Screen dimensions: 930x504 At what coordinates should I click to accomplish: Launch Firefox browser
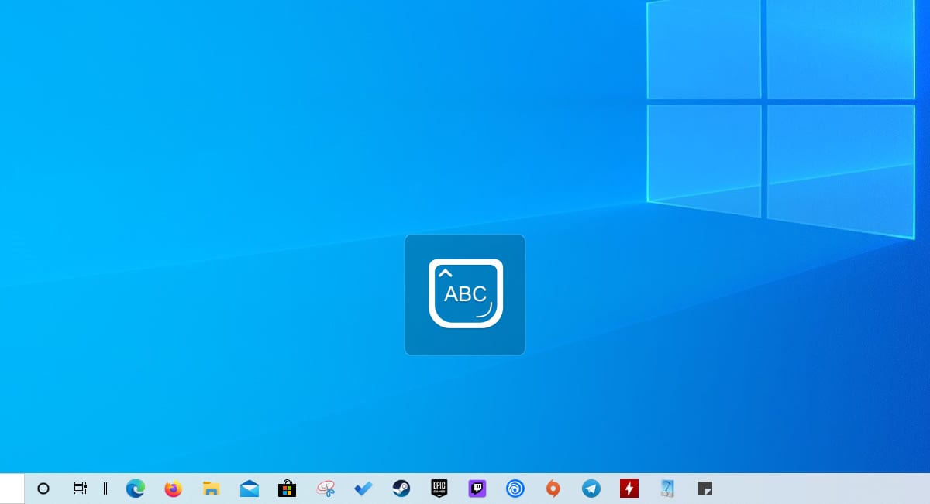click(173, 489)
